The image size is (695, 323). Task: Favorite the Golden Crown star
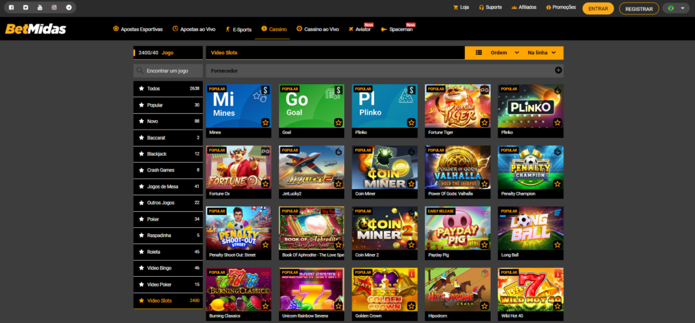(x=411, y=306)
